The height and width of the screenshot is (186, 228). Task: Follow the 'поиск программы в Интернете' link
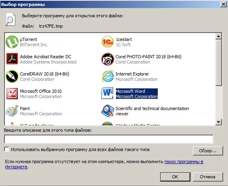[x=184, y=161]
